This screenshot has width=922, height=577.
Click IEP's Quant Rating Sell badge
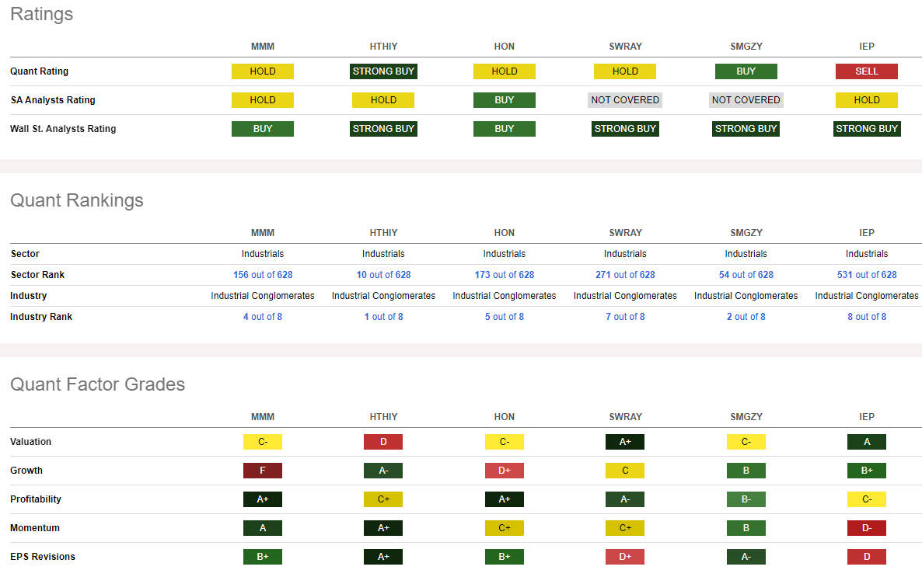[x=866, y=71]
